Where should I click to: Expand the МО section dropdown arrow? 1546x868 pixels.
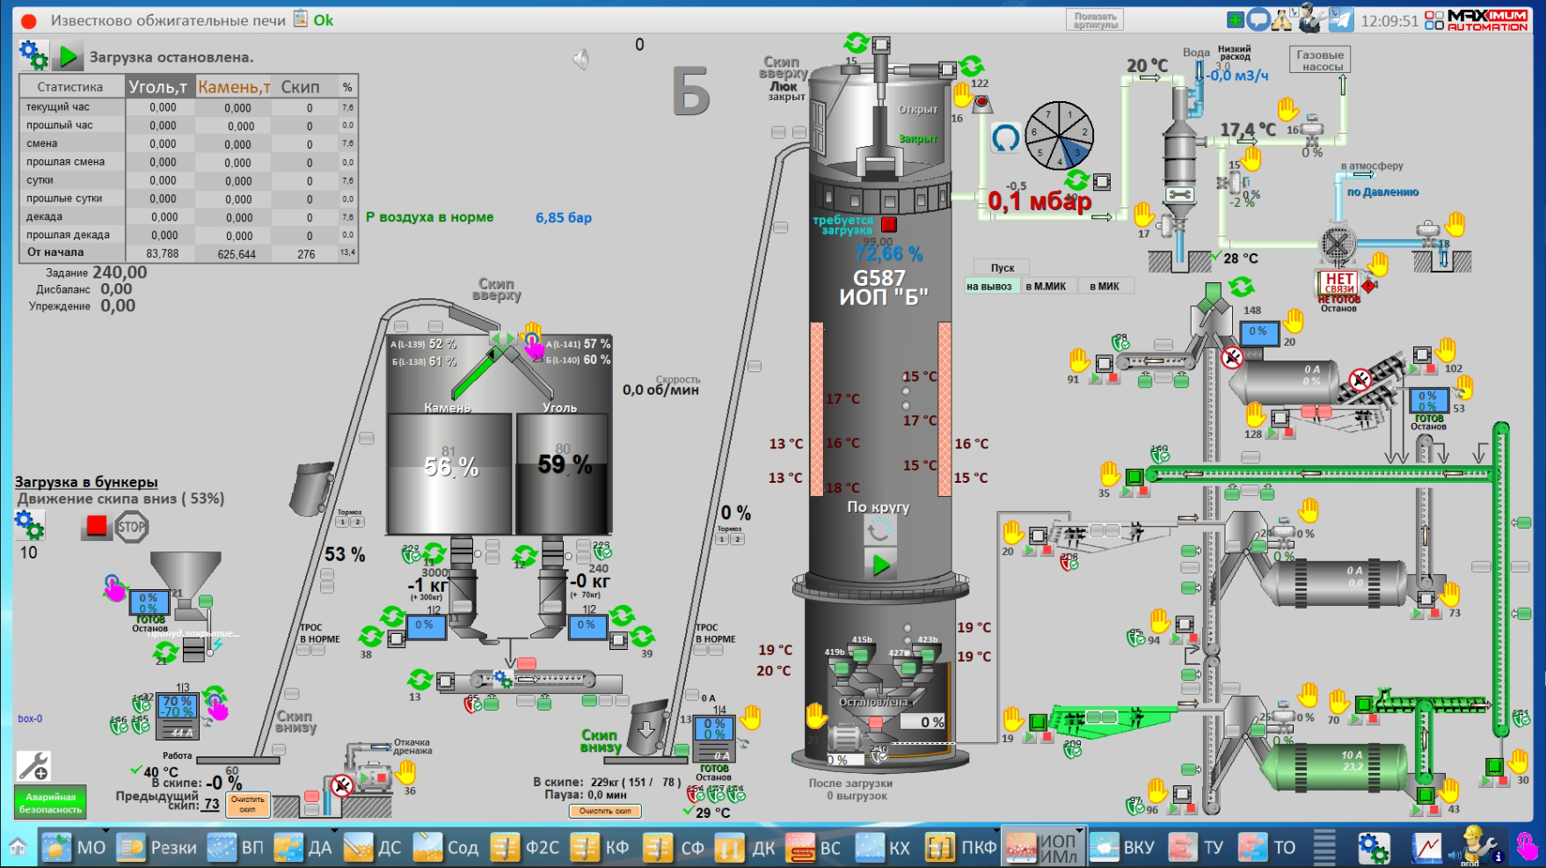tap(106, 830)
